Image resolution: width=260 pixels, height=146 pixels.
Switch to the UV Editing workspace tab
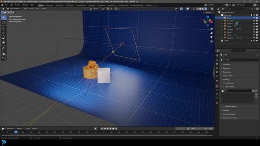pos(69,5)
